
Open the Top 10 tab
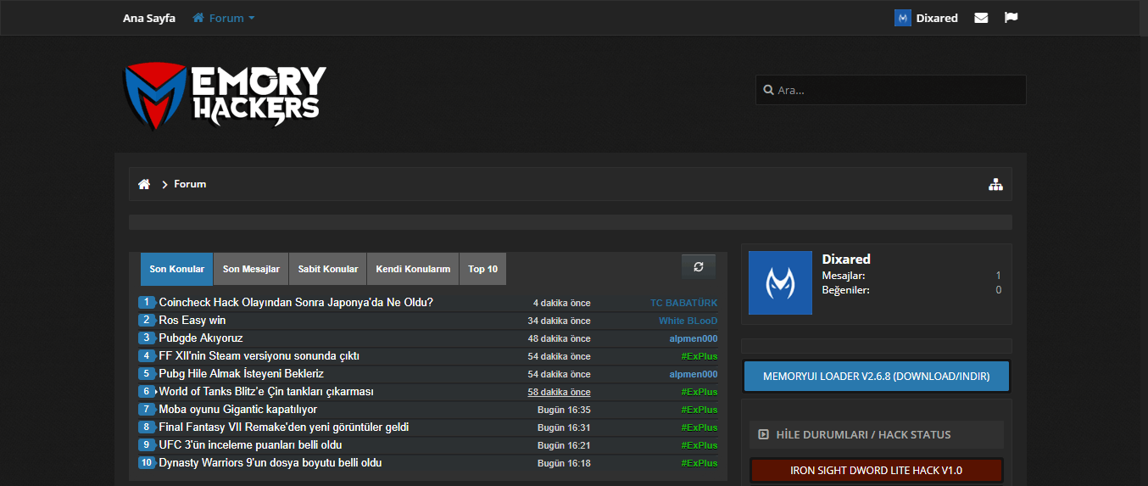point(482,269)
